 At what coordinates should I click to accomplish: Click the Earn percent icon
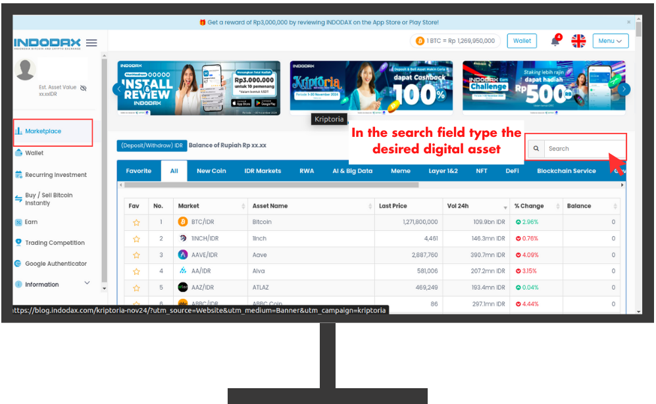click(x=18, y=222)
